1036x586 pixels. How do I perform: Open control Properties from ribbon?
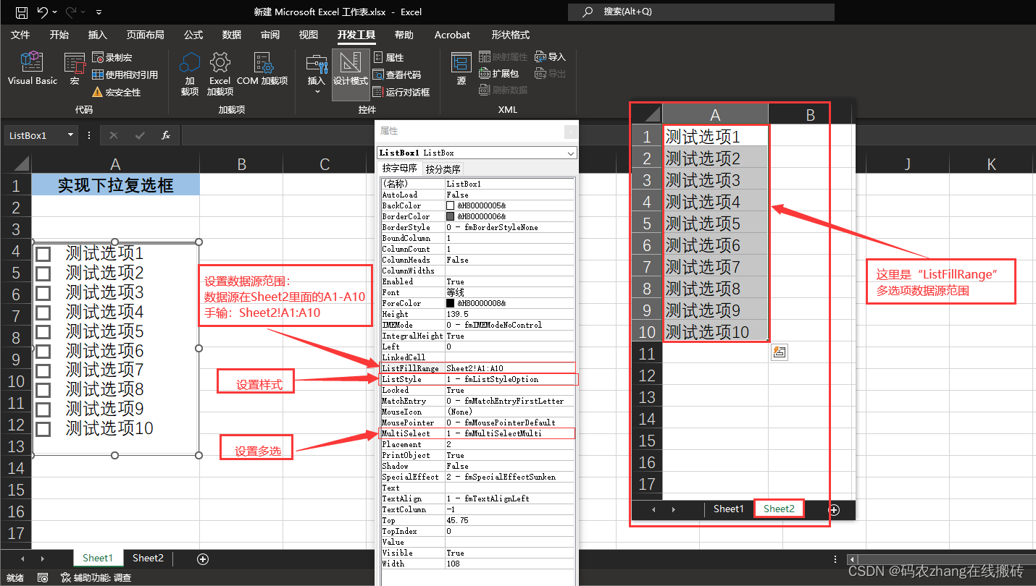(389, 57)
